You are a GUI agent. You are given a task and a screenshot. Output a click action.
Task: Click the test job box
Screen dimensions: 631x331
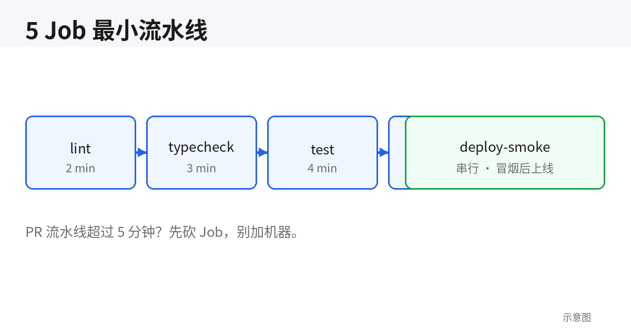pos(322,152)
